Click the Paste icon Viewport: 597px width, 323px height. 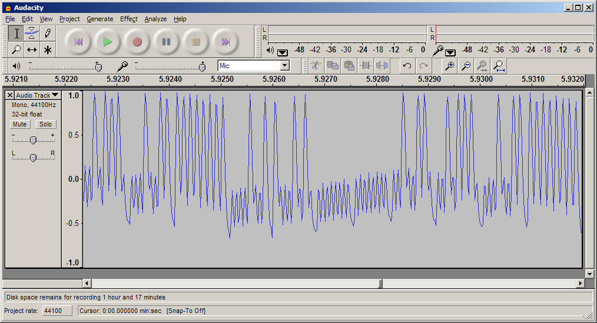pos(349,66)
